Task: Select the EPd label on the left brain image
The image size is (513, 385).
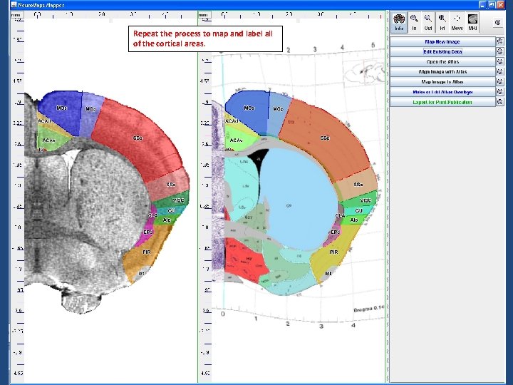Action: tap(148, 232)
